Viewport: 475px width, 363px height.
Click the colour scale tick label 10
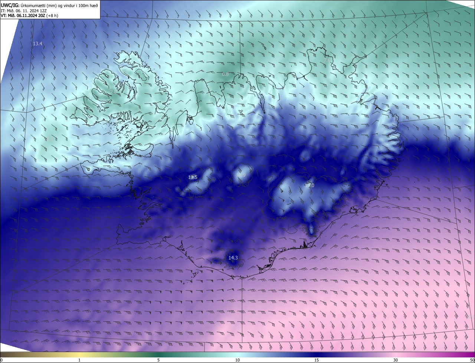pos(237,360)
